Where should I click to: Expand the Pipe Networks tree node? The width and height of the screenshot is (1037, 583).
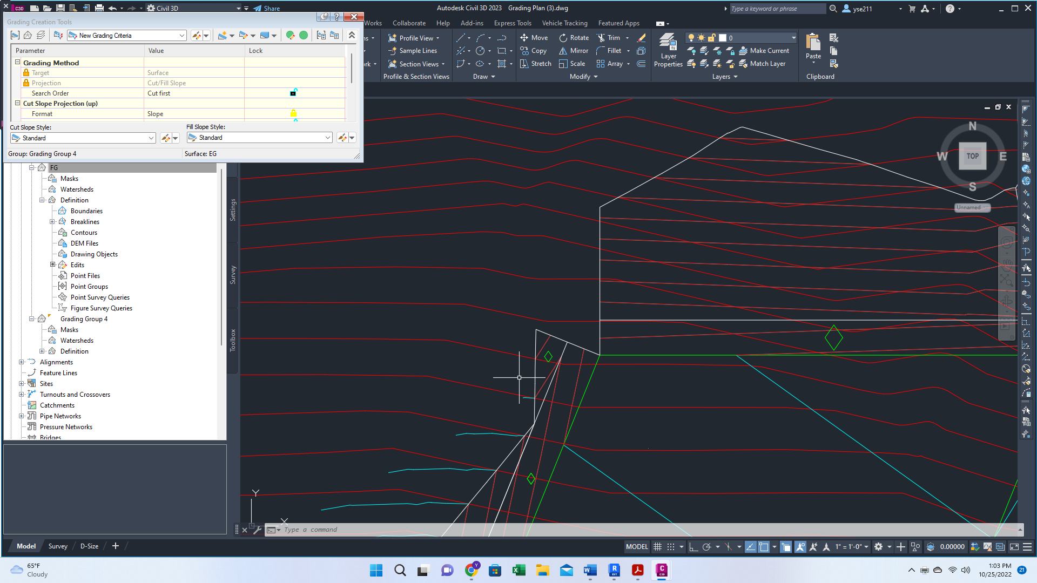coord(21,416)
